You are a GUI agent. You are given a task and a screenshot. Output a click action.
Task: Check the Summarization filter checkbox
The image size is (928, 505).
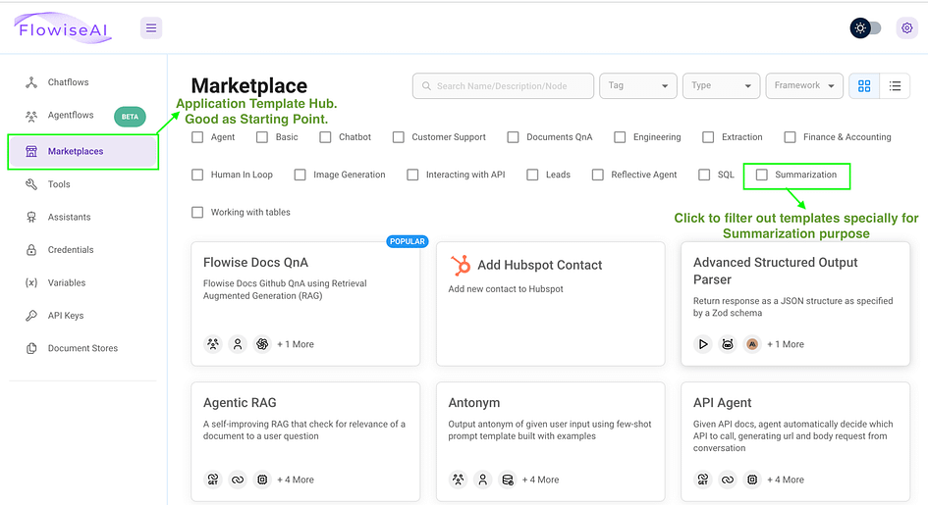click(762, 175)
